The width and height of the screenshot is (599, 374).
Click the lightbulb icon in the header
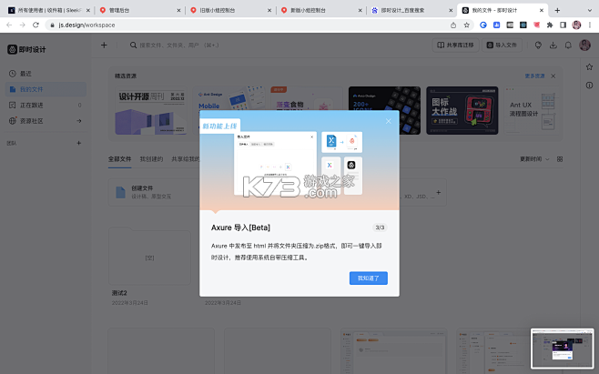coord(538,45)
